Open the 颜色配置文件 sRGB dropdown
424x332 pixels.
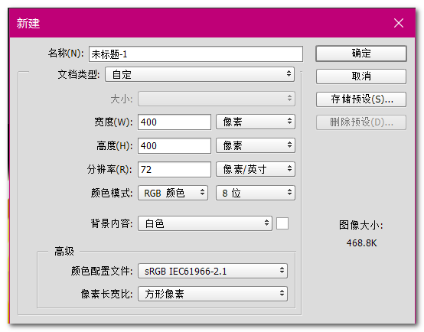click(213, 271)
